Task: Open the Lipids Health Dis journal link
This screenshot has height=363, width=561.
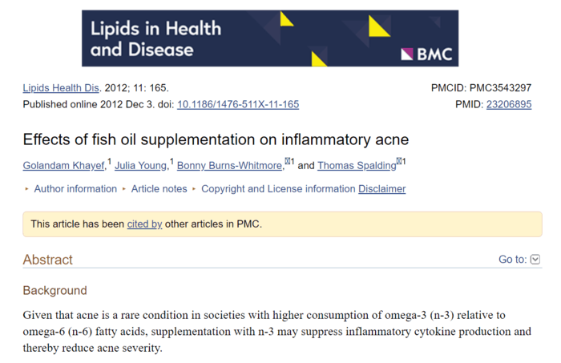Action: [x=60, y=88]
